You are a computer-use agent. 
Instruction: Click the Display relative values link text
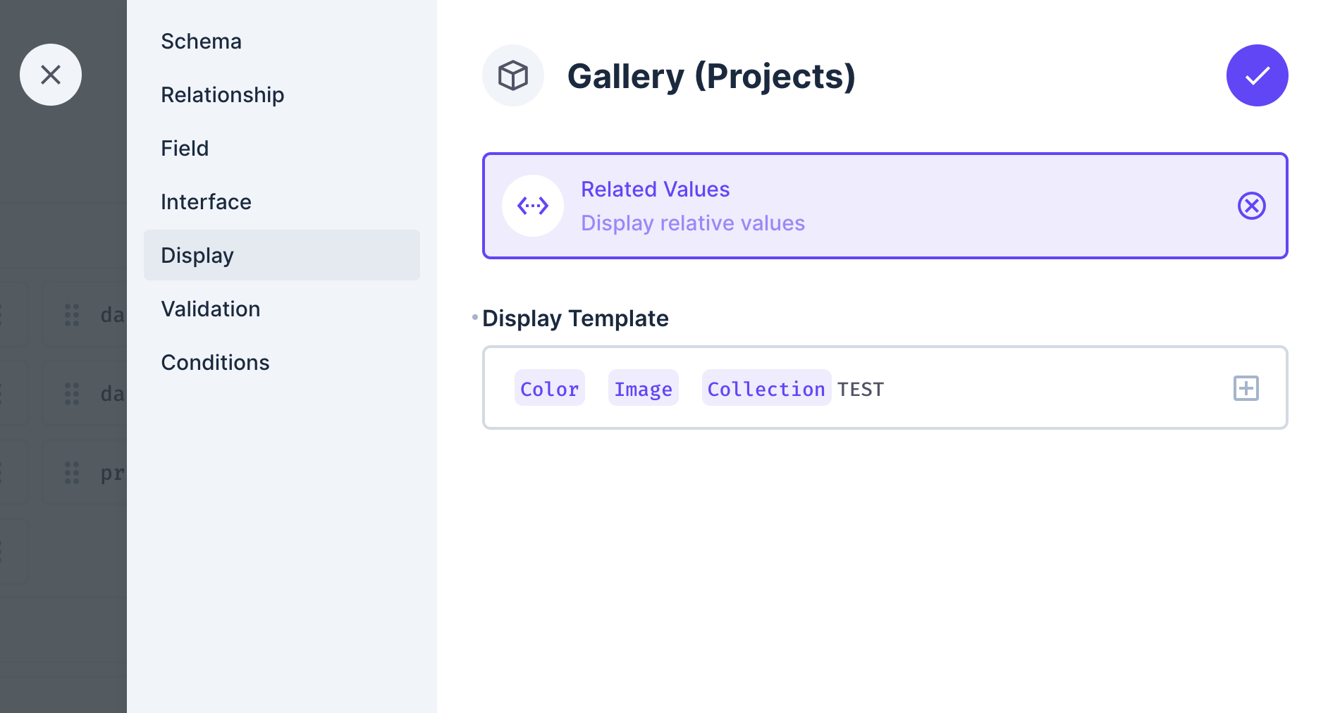[x=693, y=223]
